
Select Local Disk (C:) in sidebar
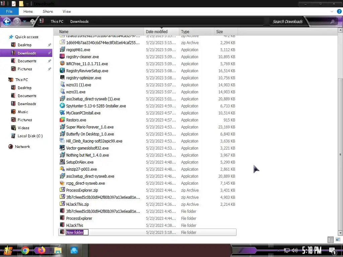pos(30,136)
